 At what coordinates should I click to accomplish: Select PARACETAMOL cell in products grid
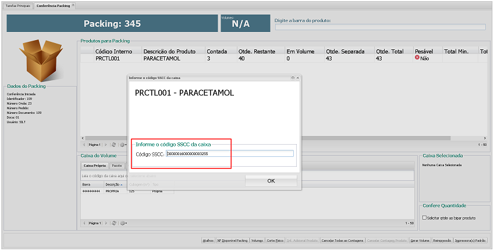pos(173,59)
